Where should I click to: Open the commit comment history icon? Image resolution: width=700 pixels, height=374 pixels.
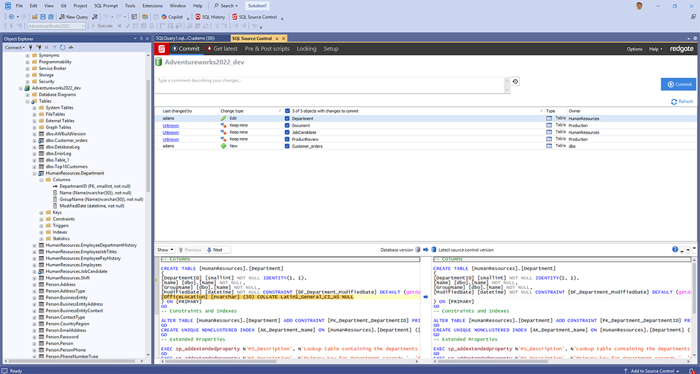pos(515,81)
